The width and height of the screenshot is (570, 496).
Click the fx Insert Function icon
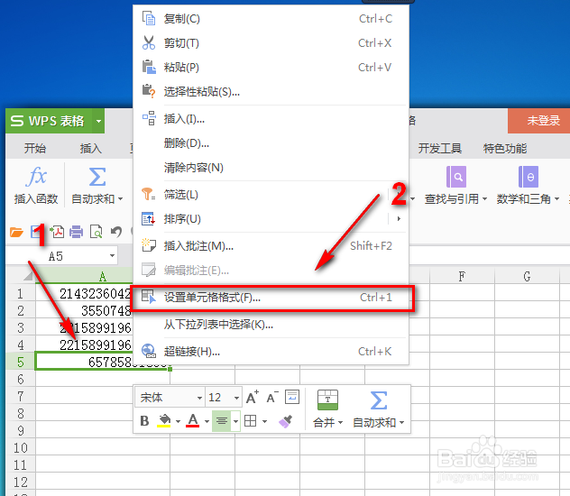tap(36, 177)
